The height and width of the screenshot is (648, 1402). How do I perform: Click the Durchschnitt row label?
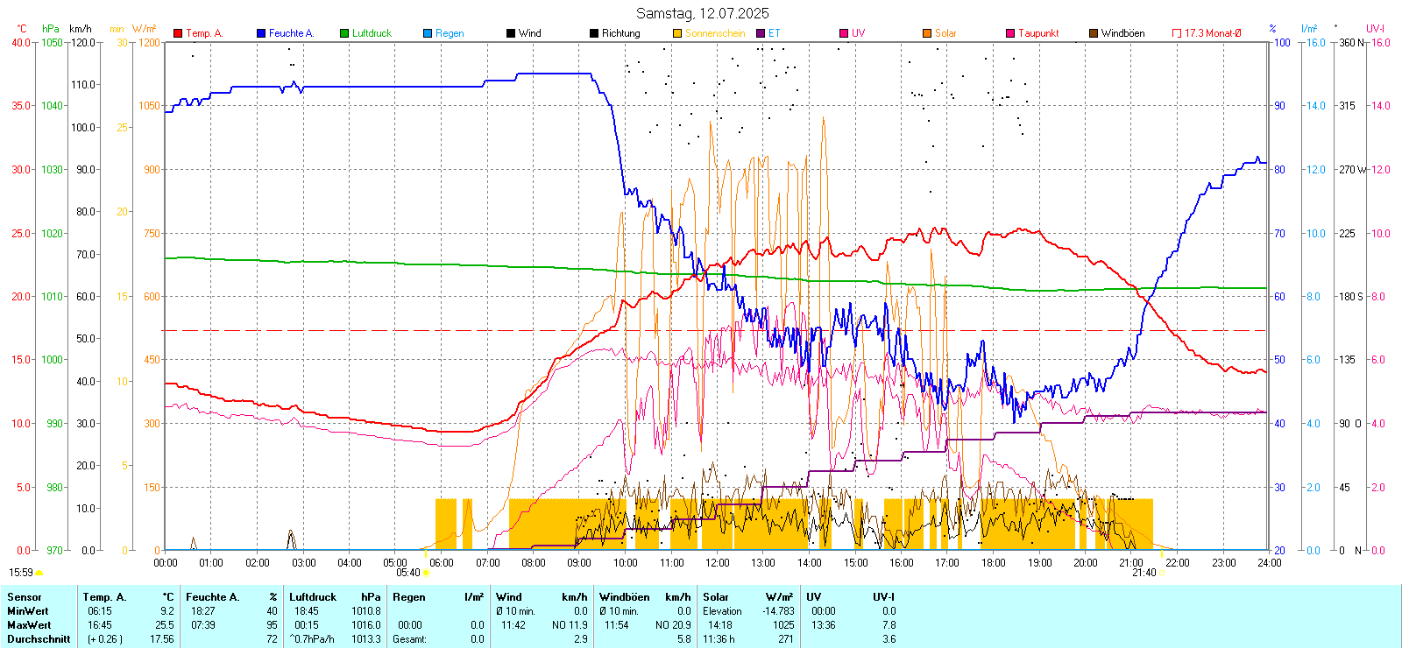coord(39,639)
